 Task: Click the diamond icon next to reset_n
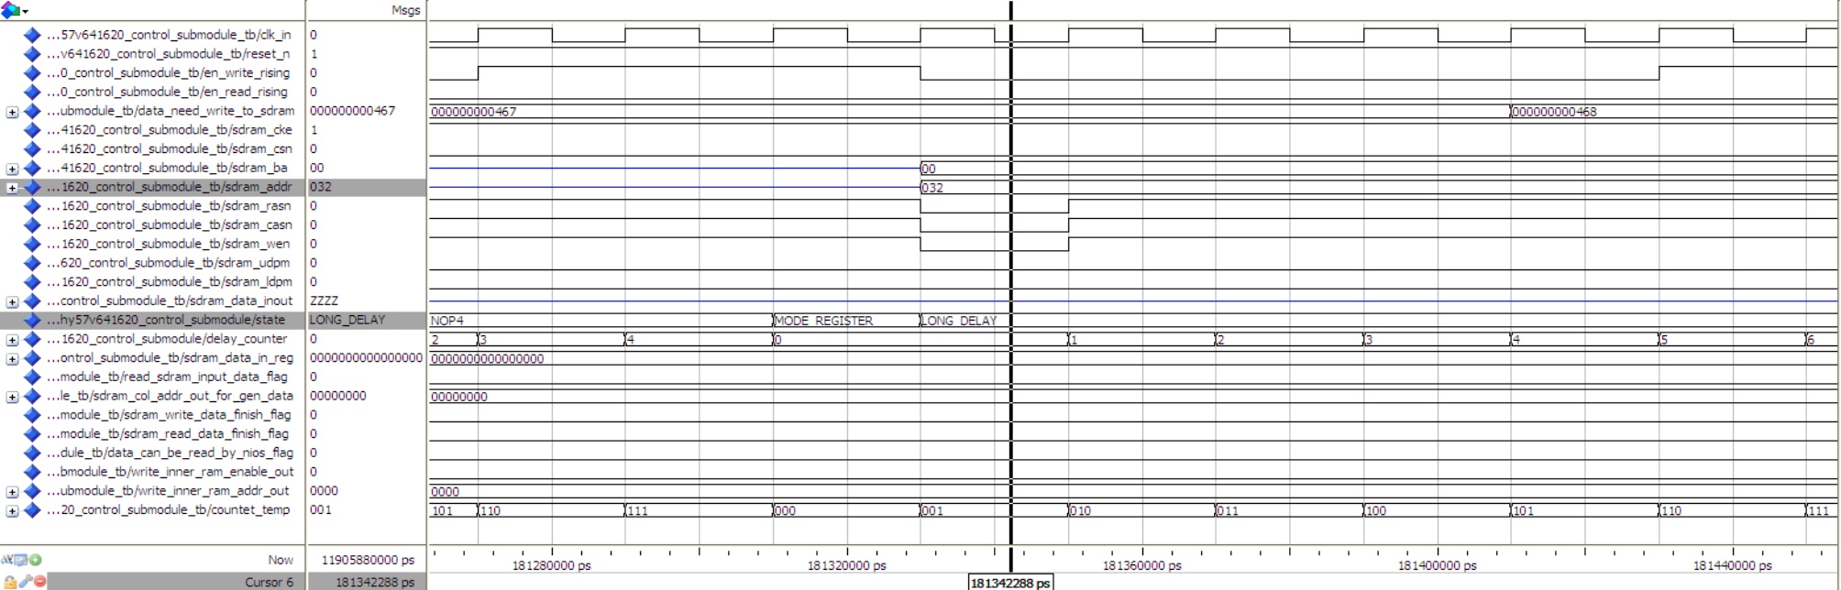point(32,54)
